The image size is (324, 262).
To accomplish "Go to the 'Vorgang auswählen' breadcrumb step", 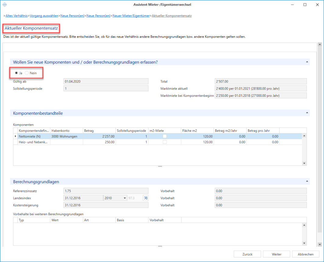I will (44, 16).
